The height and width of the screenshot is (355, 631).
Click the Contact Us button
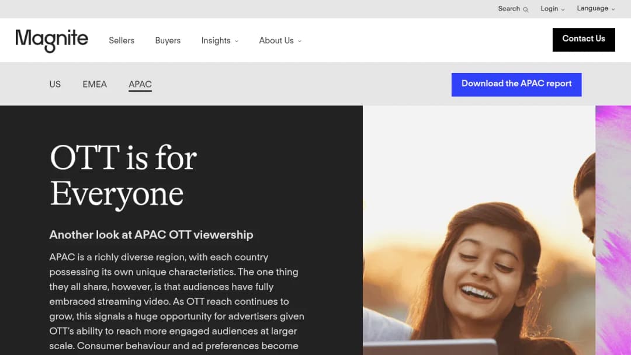584,39
